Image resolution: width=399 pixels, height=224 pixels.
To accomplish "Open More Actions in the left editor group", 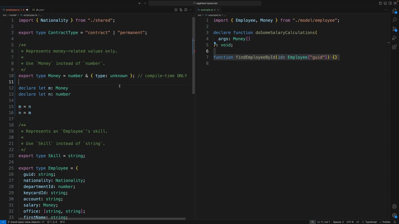I will pos(191,10).
